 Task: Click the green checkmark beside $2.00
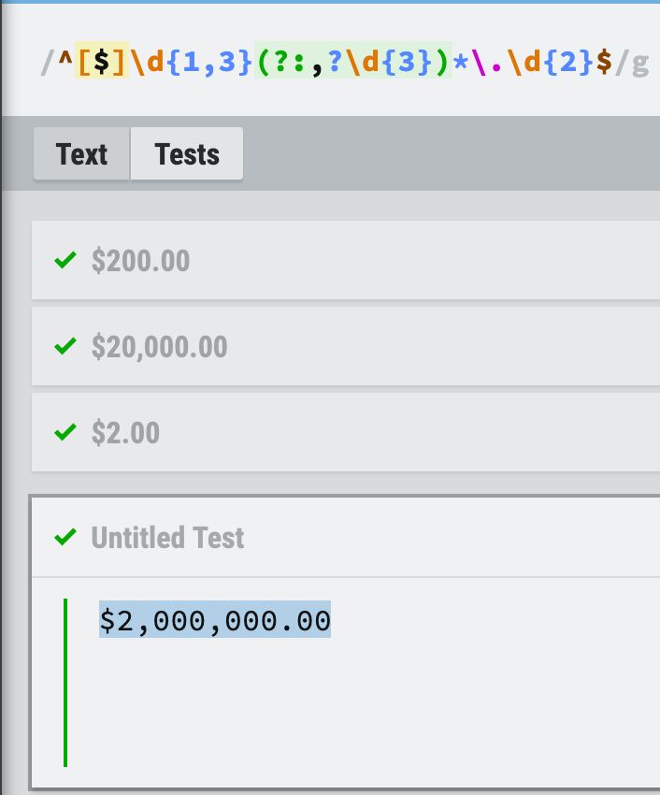click(65, 433)
